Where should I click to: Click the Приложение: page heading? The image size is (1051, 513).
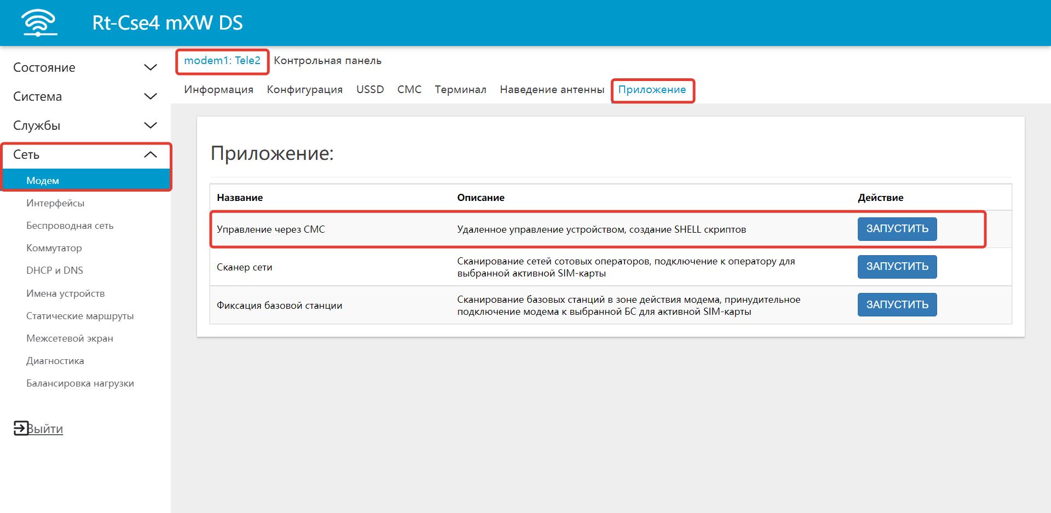[x=272, y=153]
